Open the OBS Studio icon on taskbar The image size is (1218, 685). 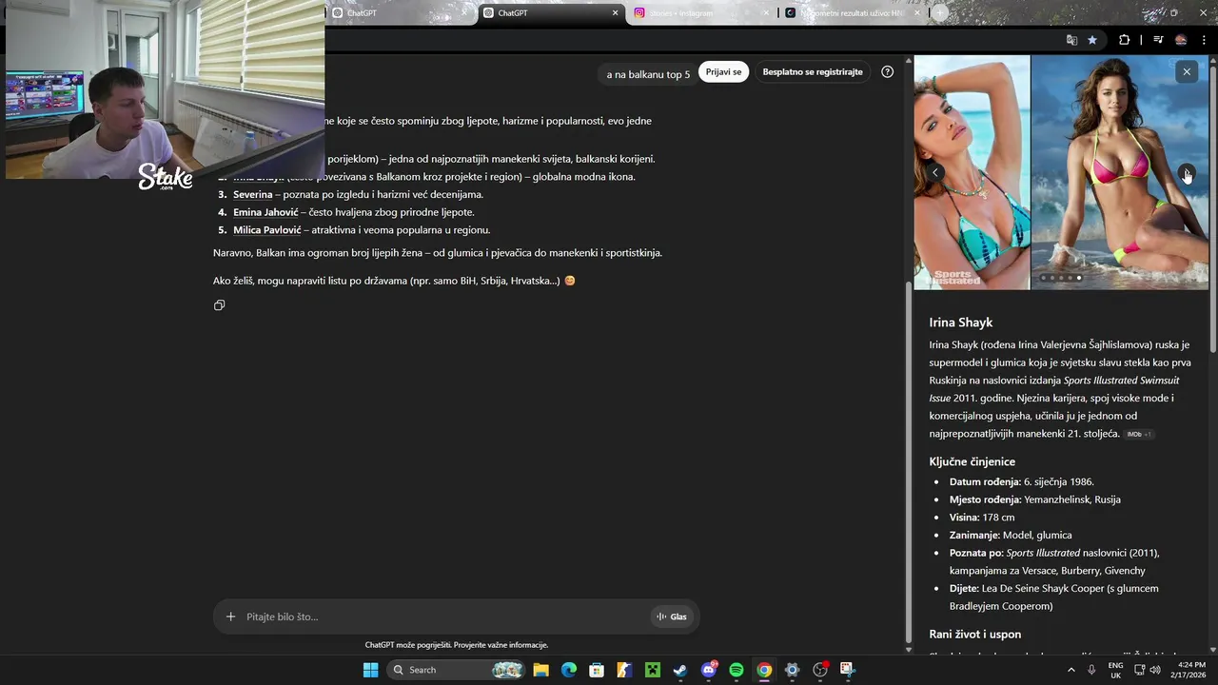[x=820, y=670]
